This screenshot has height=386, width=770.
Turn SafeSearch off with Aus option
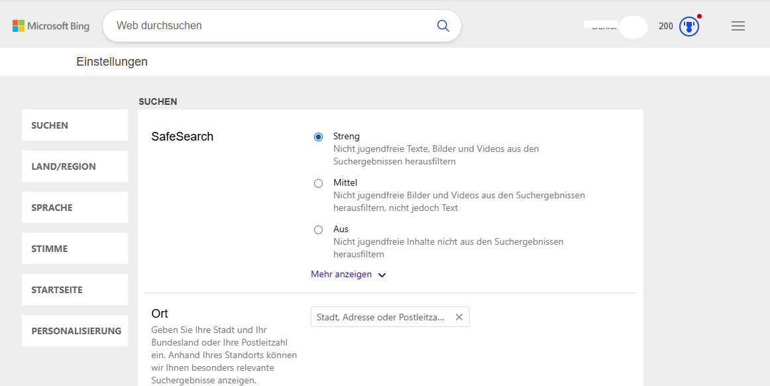point(319,229)
